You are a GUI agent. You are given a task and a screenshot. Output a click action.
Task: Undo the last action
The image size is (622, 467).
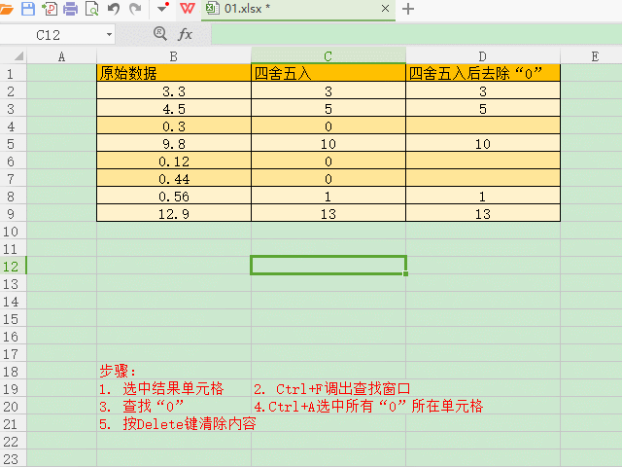tap(114, 9)
